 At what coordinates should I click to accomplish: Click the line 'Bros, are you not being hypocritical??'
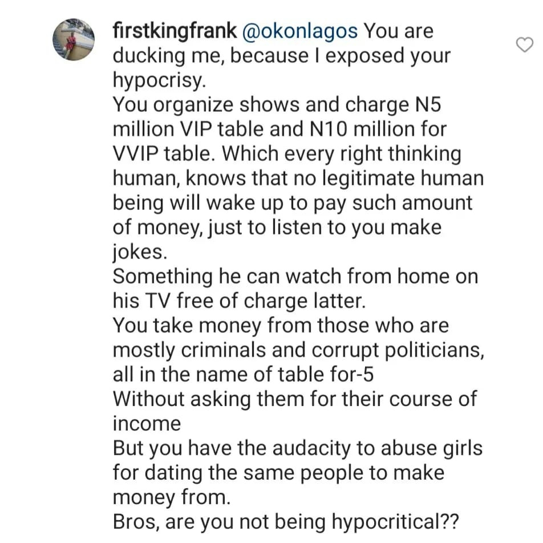pos(286,522)
